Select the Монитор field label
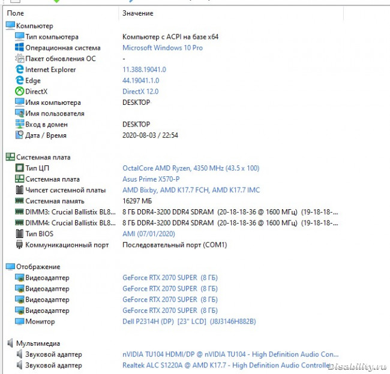Screen dimensions: 390x374 click(x=40, y=322)
